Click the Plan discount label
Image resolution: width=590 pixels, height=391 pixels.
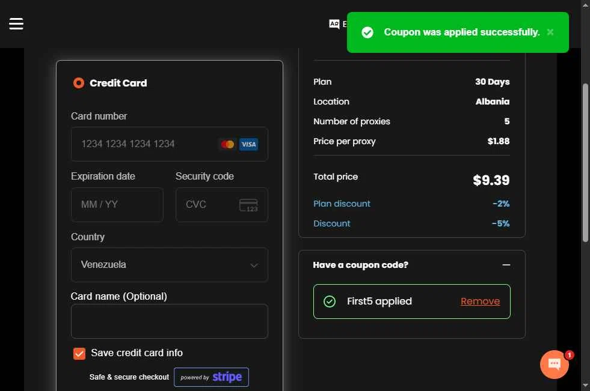(342, 204)
